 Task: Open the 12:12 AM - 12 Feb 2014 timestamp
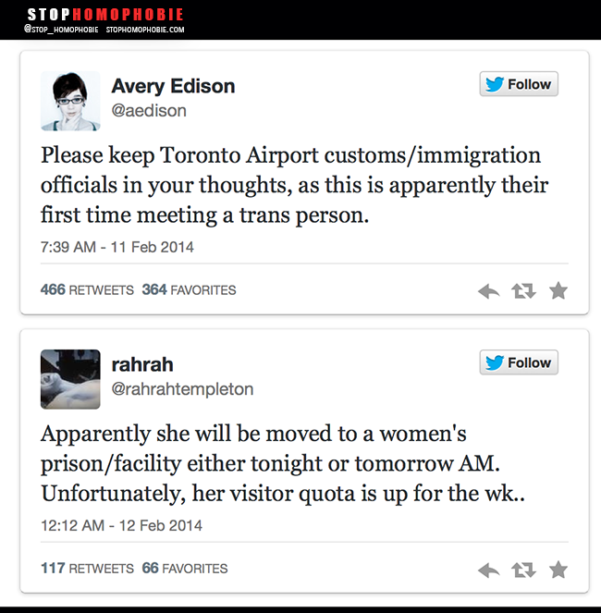pyautogui.click(x=121, y=525)
